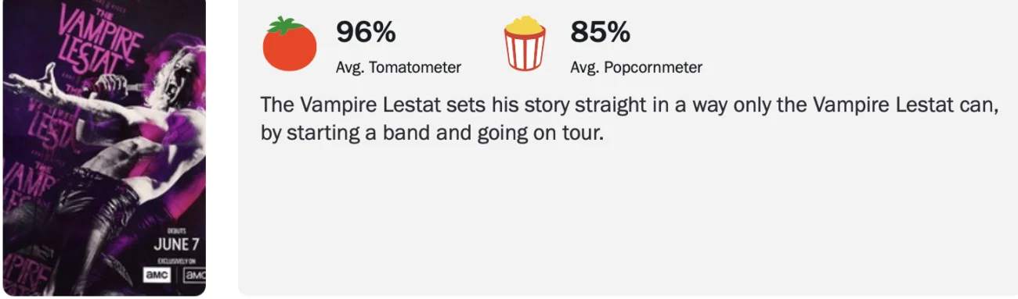Click the partially cut-off AMC+ logo on the poster

tap(194, 275)
